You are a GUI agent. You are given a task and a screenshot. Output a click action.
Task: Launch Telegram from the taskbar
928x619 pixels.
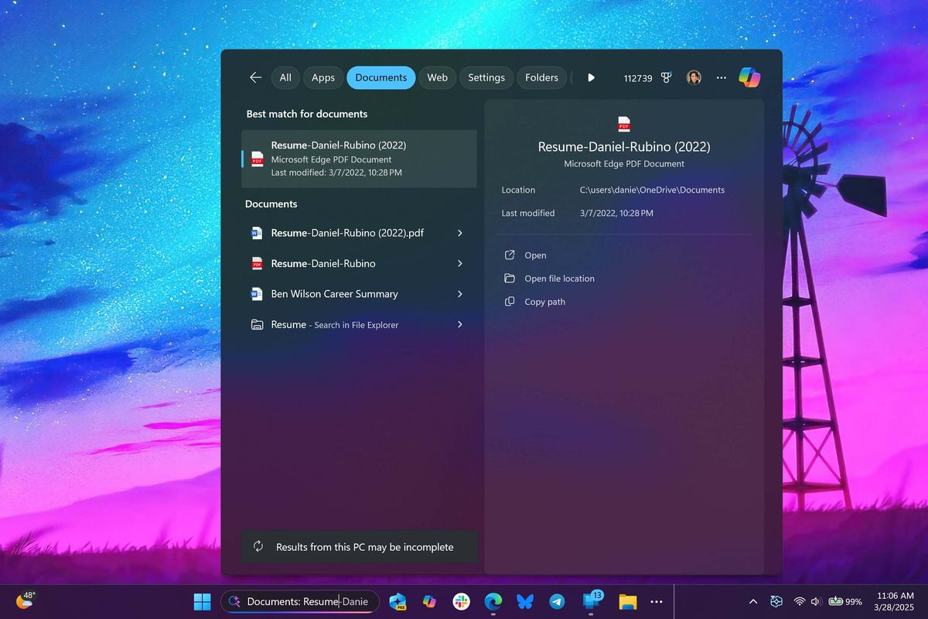pos(556,600)
